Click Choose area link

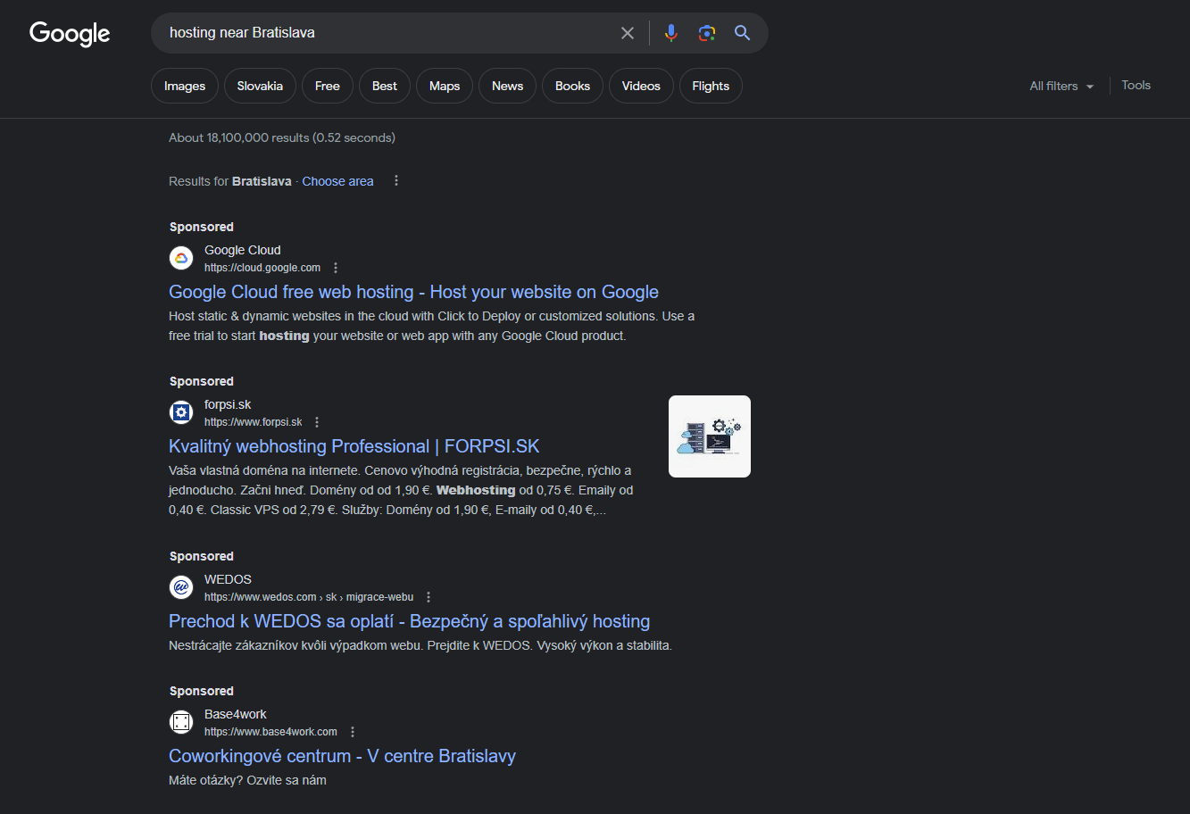point(337,181)
